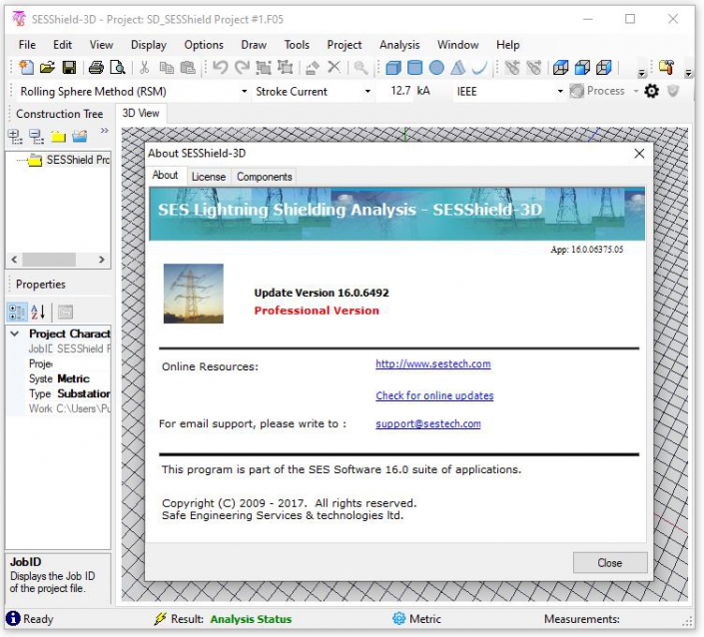This screenshot has height=637, width=704.
Task: Click the yellow folder icon in the Construction Tree toolbar
Action: tap(58, 137)
